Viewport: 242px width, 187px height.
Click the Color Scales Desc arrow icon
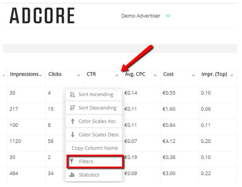(x=73, y=135)
